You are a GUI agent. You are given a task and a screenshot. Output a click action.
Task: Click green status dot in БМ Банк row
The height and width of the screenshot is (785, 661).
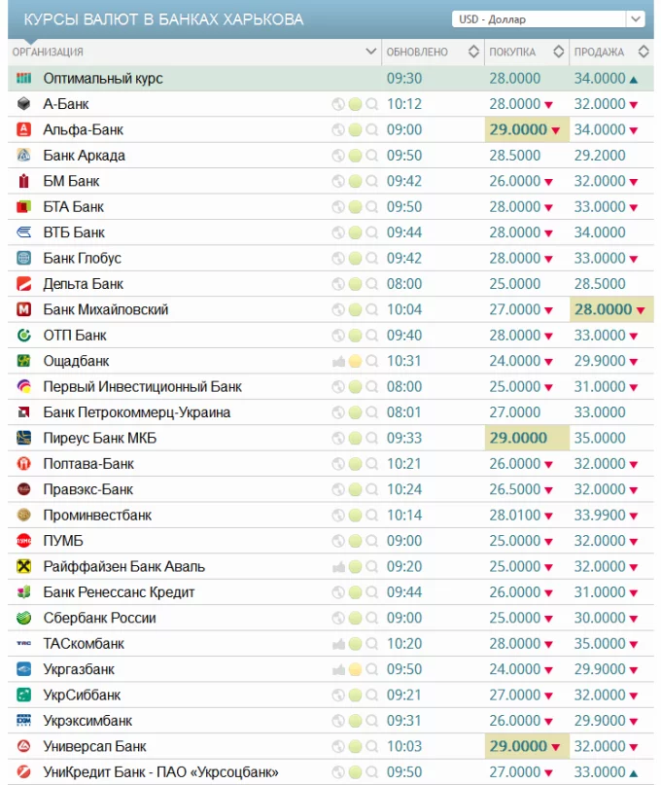[355, 181]
